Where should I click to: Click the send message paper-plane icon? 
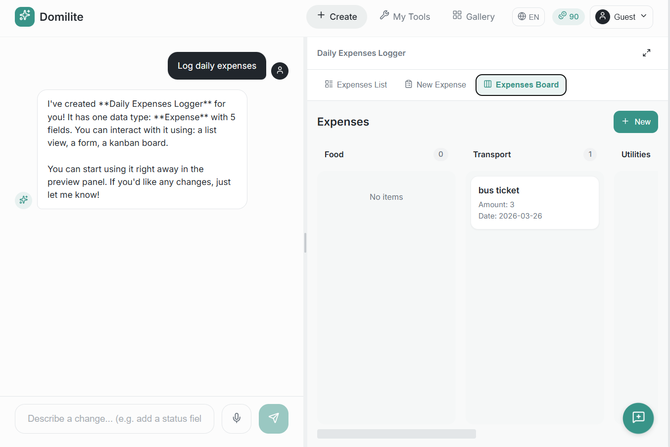point(274,418)
